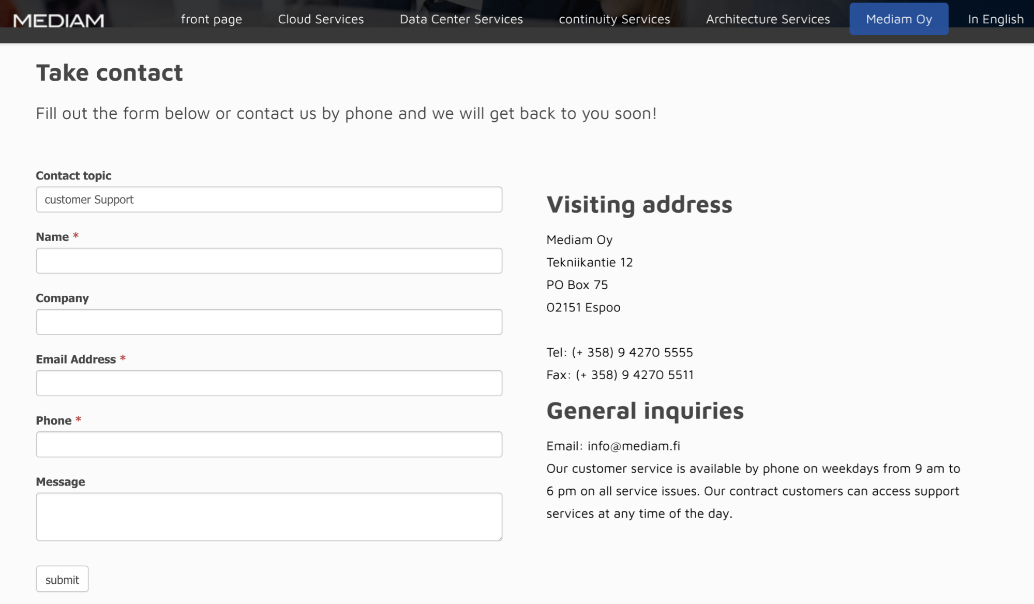Click the Mediam Oy nav button
This screenshot has height=604, width=1034.
tap(899, 19)
